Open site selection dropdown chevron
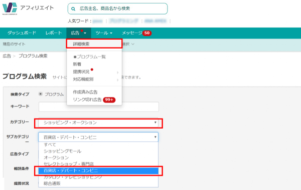The width and height of the screenshot is (301, 190). 132,44
